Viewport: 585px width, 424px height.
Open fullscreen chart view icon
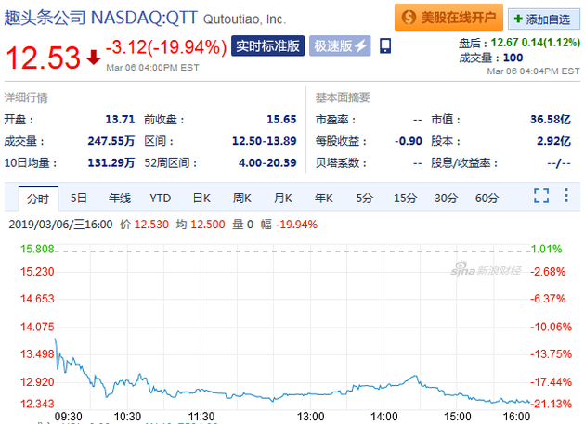click(541, 196)
